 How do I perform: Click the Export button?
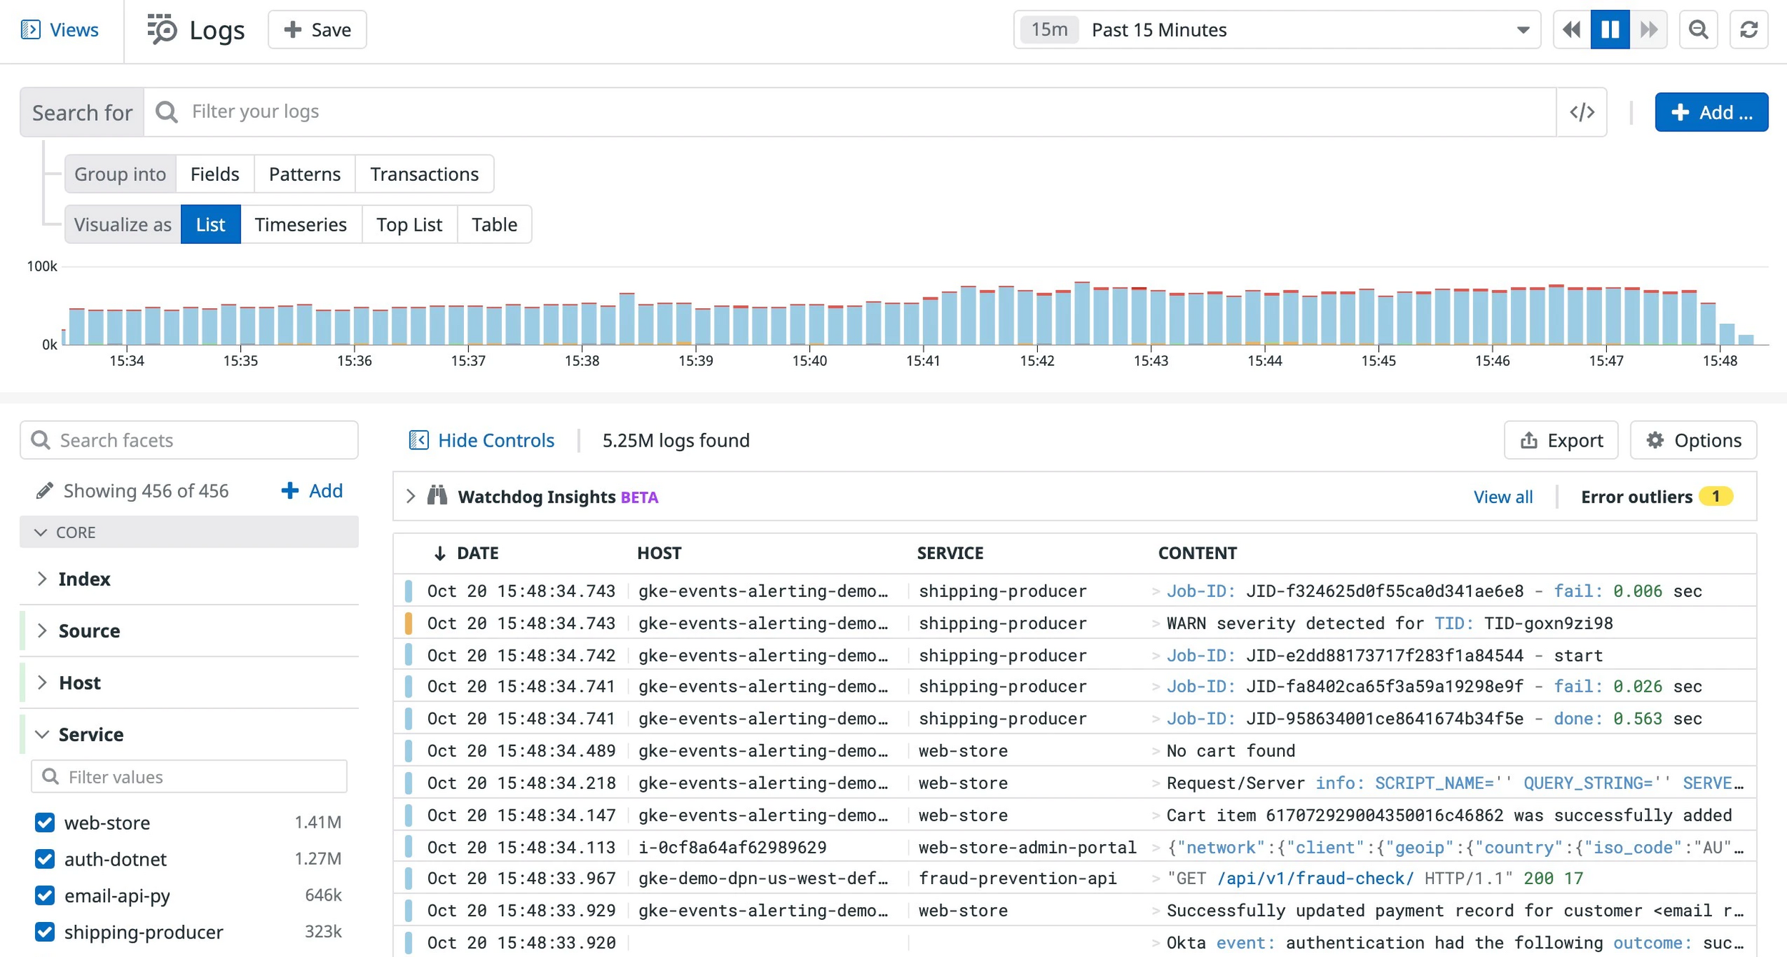pos(1560,440)
